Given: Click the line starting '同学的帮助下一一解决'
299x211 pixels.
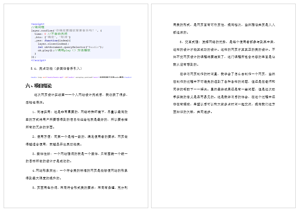Looking at the screenshot, I should tap(224, 89).
